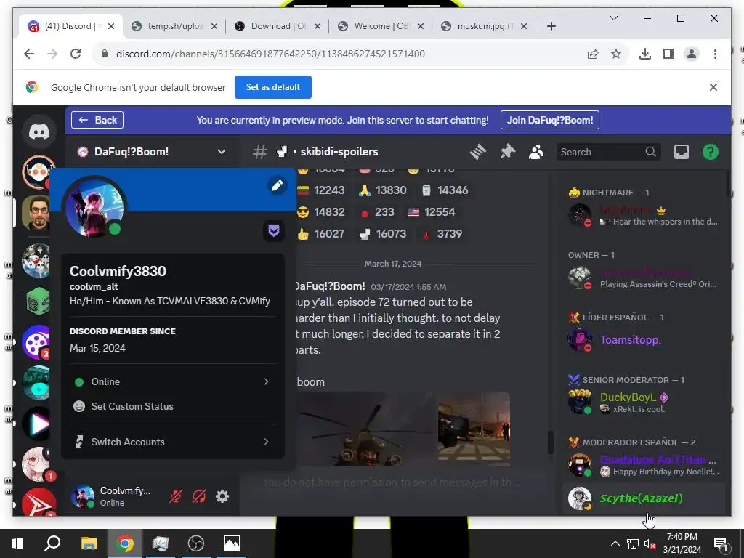Go back in Chrome browser history
Viewport: 744px width, 558px height.
29,54
